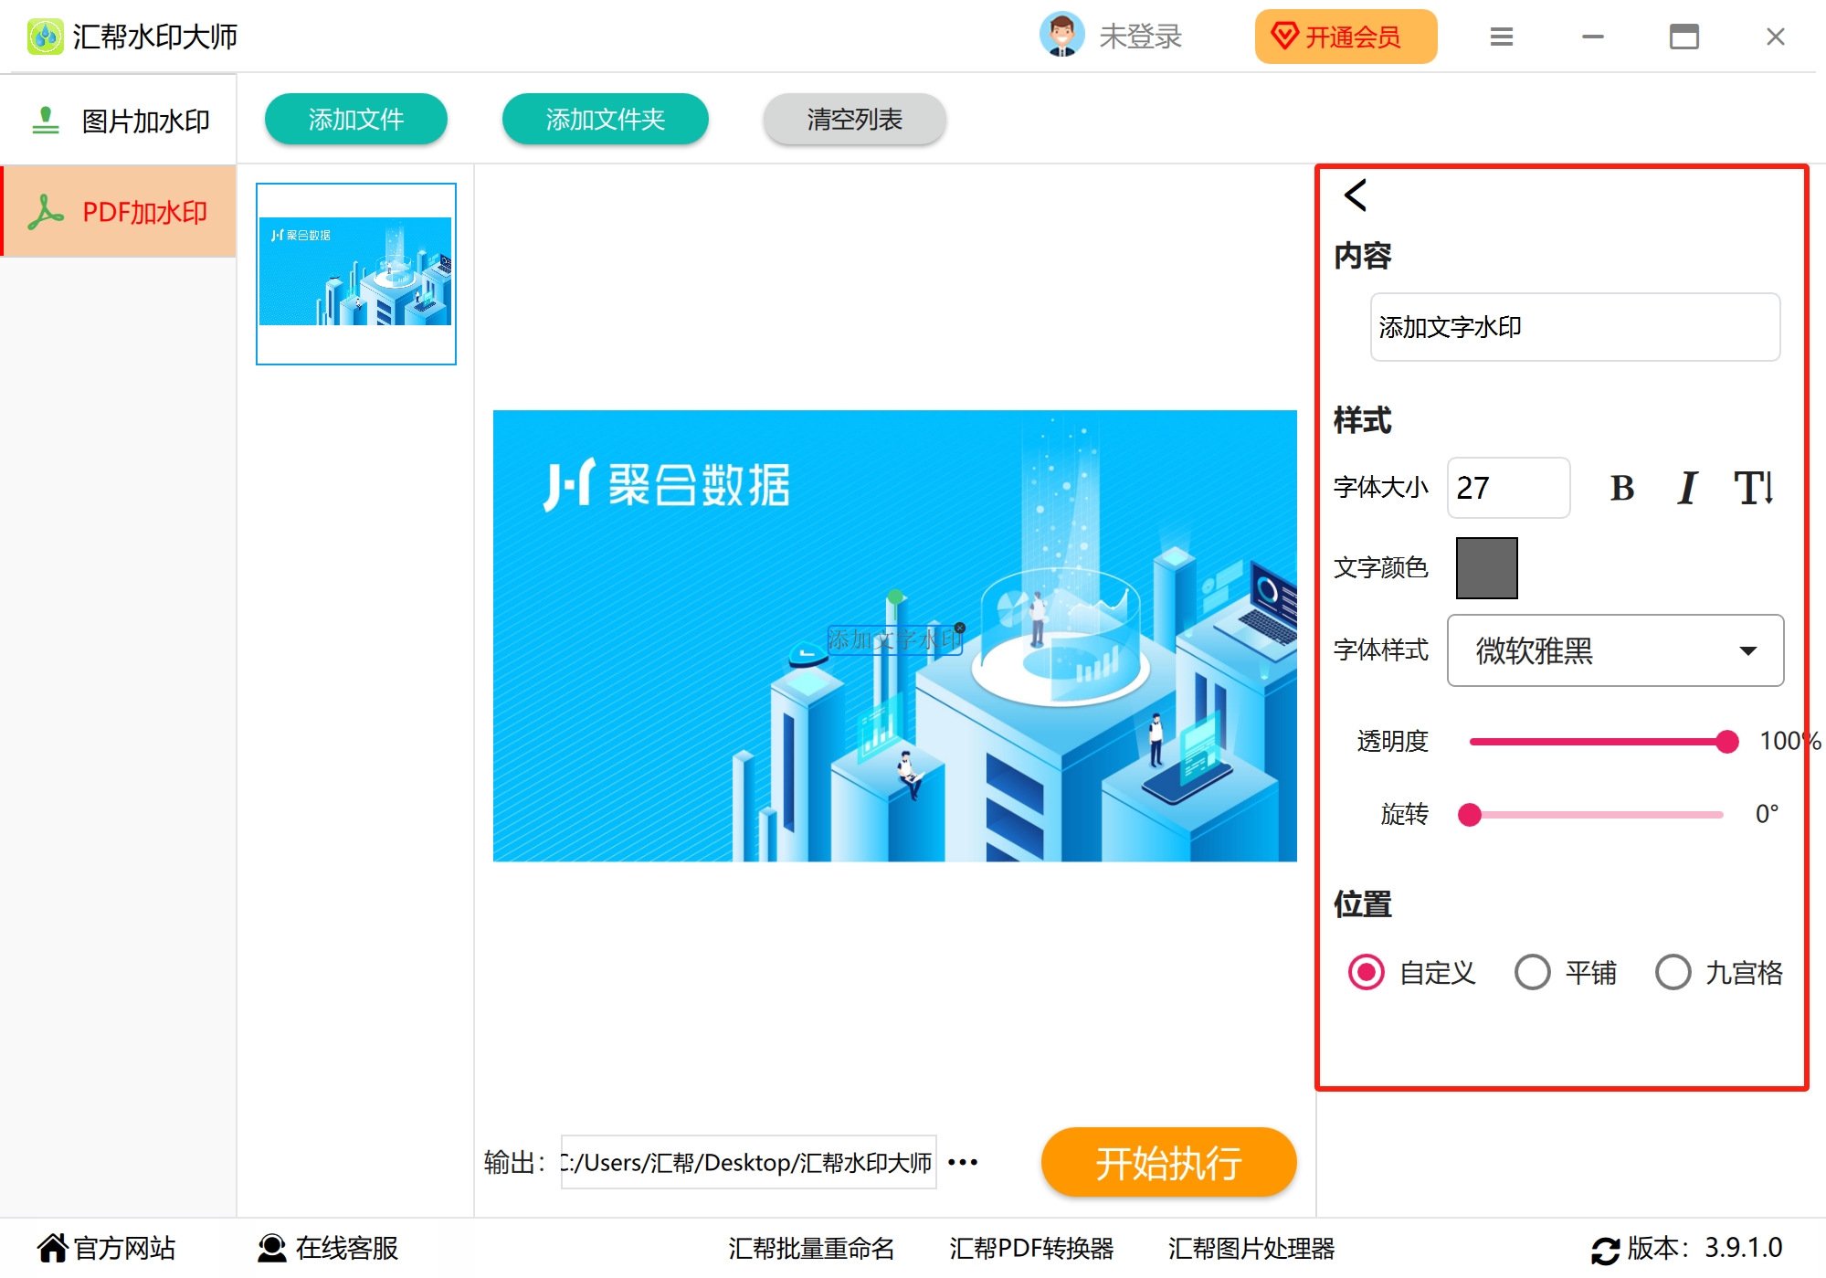
Task: Click version text 3.9.1.0
Action: 1744,1248
